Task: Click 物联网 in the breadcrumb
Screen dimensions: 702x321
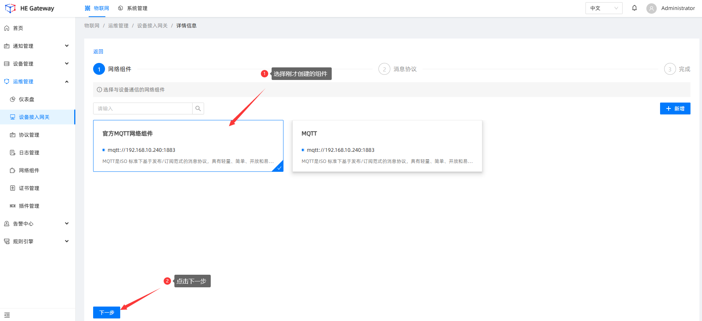Action: [x=92, y=26]
